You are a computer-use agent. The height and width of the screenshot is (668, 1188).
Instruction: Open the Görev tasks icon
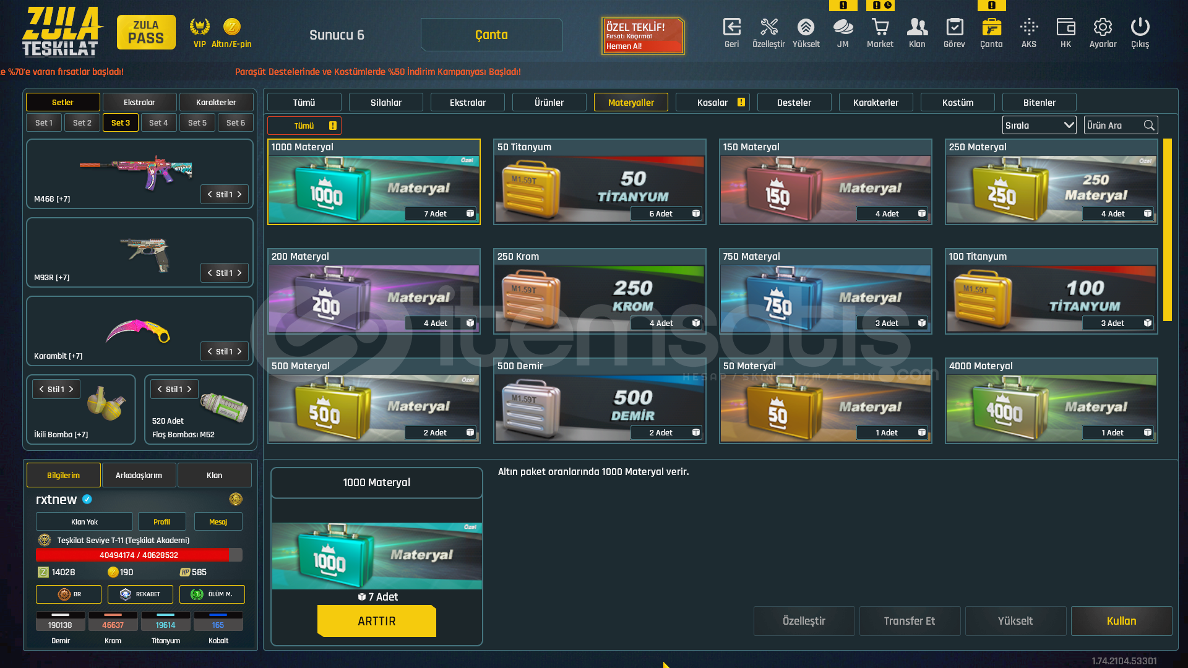pyautogui.click(x=954, y=27)
